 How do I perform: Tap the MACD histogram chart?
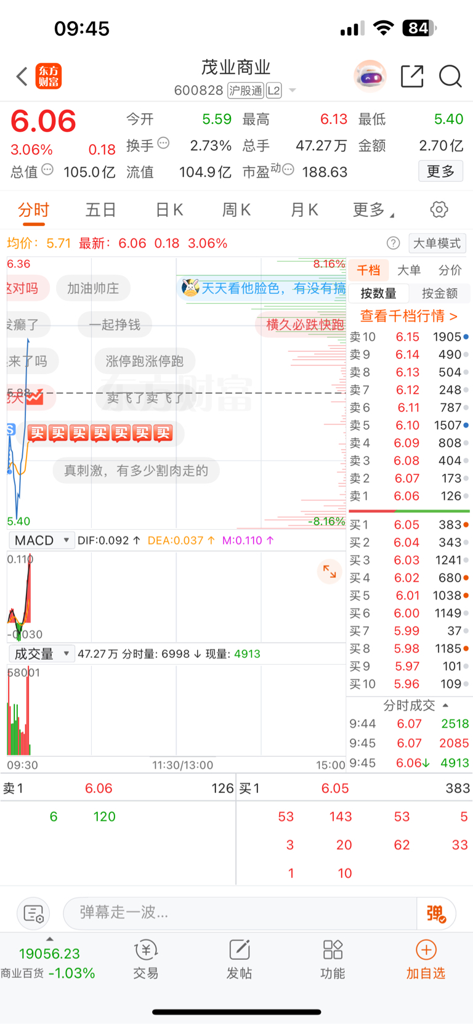click(176, 596)
